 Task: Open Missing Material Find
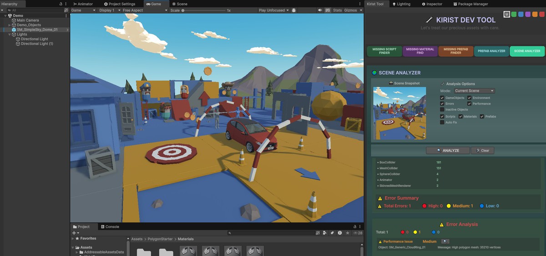420,51
